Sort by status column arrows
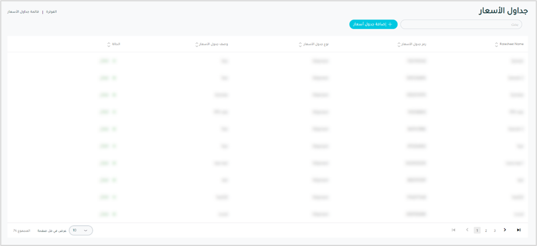This screenshot has height=246, width=537. (108, 44)
